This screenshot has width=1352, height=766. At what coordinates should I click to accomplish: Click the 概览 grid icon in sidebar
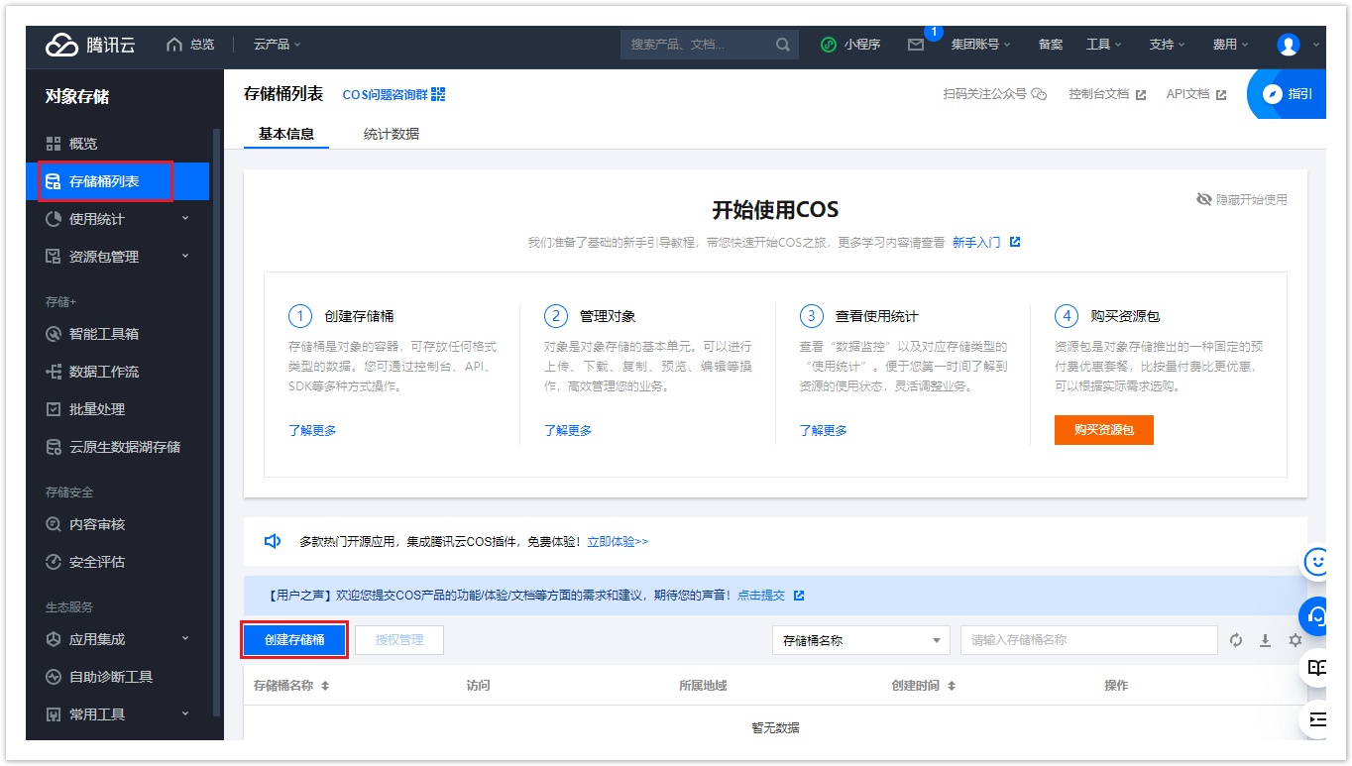coord(54,144)
